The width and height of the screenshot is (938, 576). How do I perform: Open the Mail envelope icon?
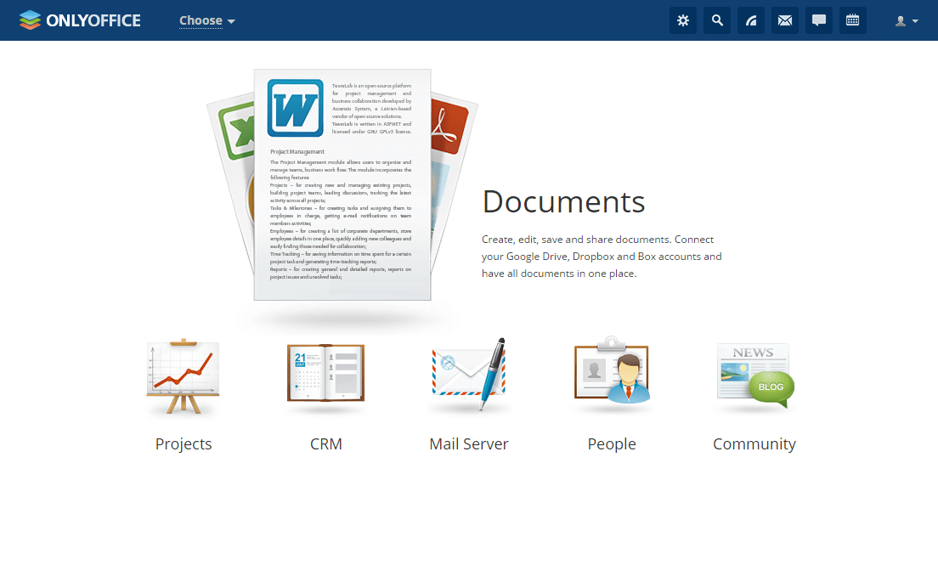coord(785,21)
